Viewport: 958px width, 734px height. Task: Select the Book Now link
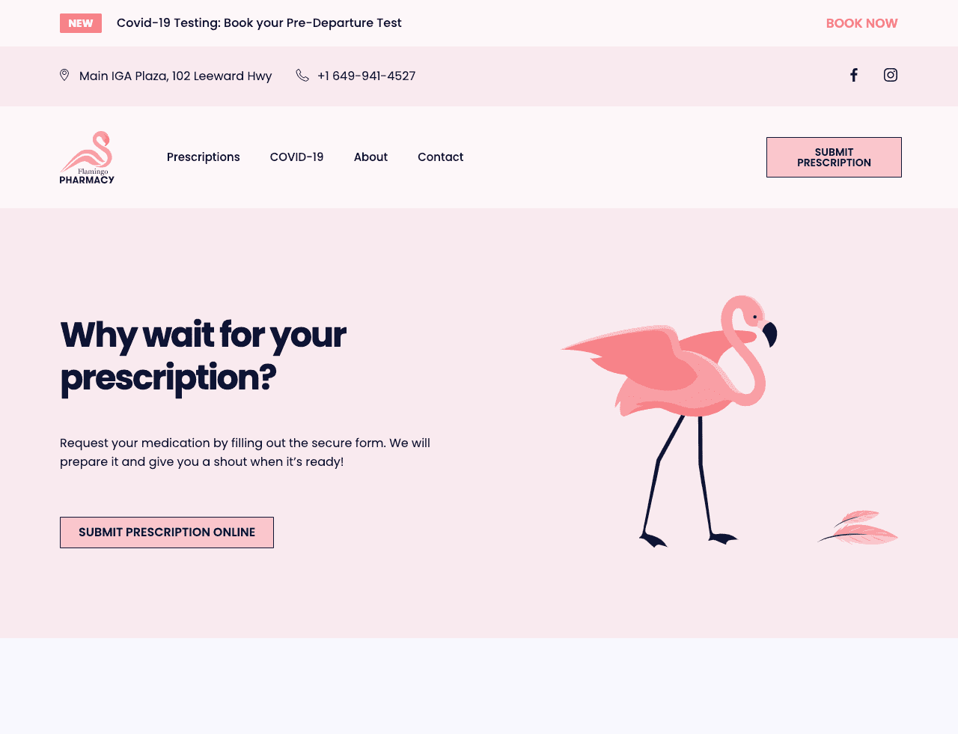coord(862,23)
